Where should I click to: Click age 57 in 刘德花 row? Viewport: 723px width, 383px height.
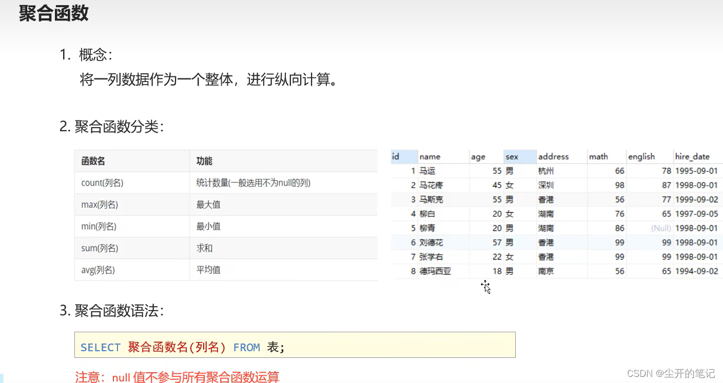point(497,243)
